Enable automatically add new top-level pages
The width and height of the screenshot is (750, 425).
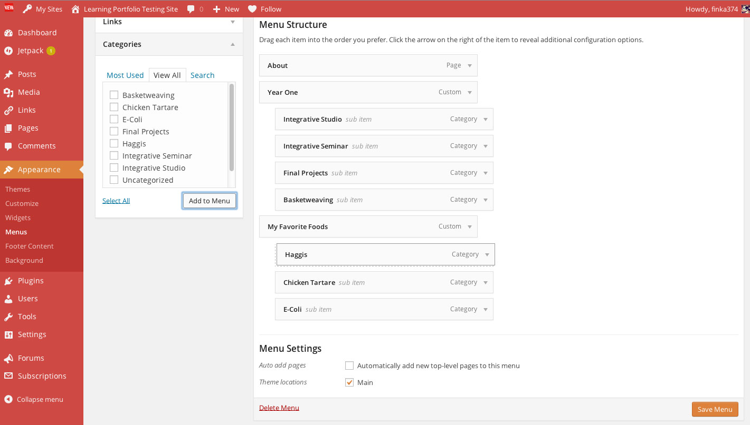(x=349, y=365)
